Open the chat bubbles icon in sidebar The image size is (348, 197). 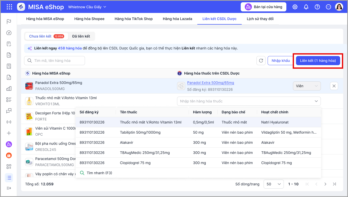9,111
